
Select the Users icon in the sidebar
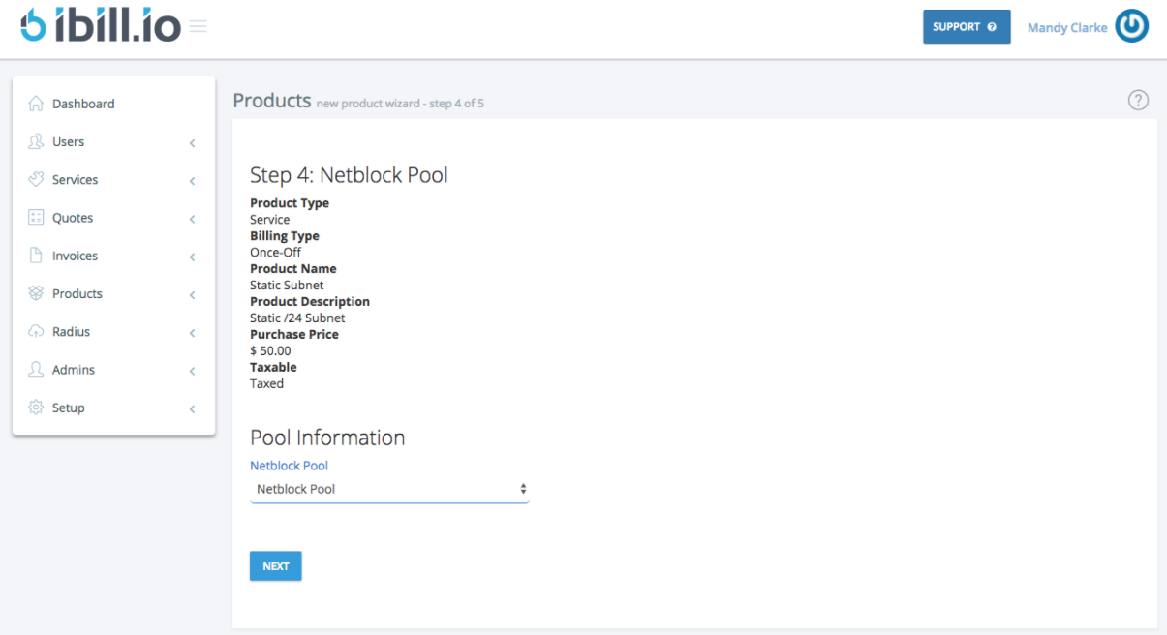pos(36,141)
